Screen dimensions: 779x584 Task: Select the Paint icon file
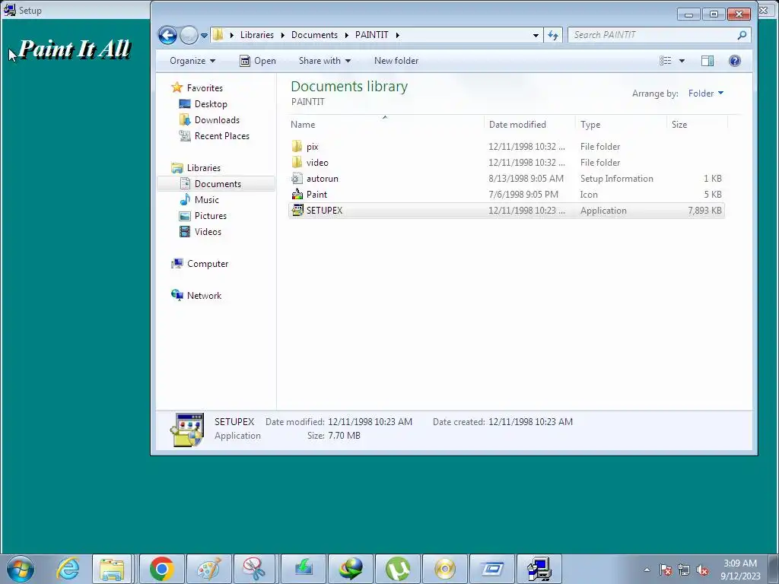pyautogui.click(x=297, y=194)
